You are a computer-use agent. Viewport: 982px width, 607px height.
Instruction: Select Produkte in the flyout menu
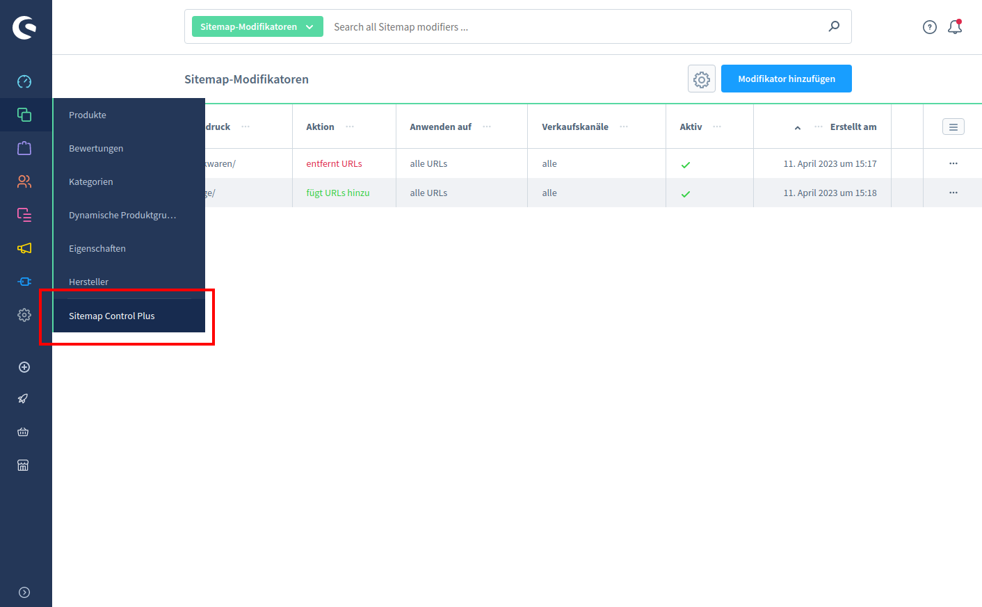(129, 115)
